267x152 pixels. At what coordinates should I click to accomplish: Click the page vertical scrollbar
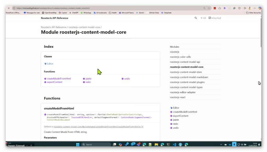click(x=261, y=78)
